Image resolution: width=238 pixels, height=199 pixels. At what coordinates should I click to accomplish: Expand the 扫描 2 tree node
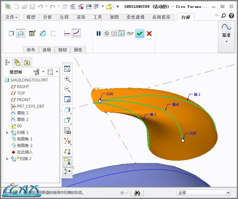tap(8, 159)
